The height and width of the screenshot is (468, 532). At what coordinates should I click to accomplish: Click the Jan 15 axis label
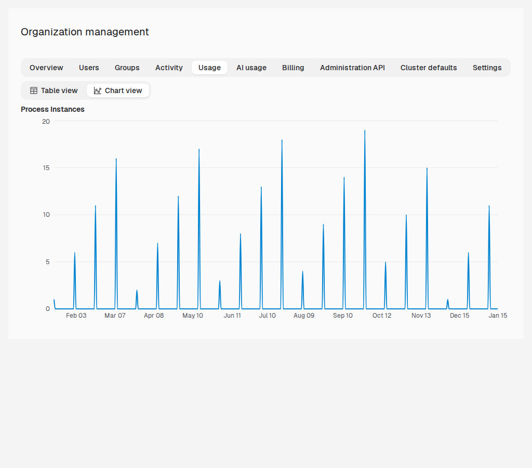tap(498, 316)
